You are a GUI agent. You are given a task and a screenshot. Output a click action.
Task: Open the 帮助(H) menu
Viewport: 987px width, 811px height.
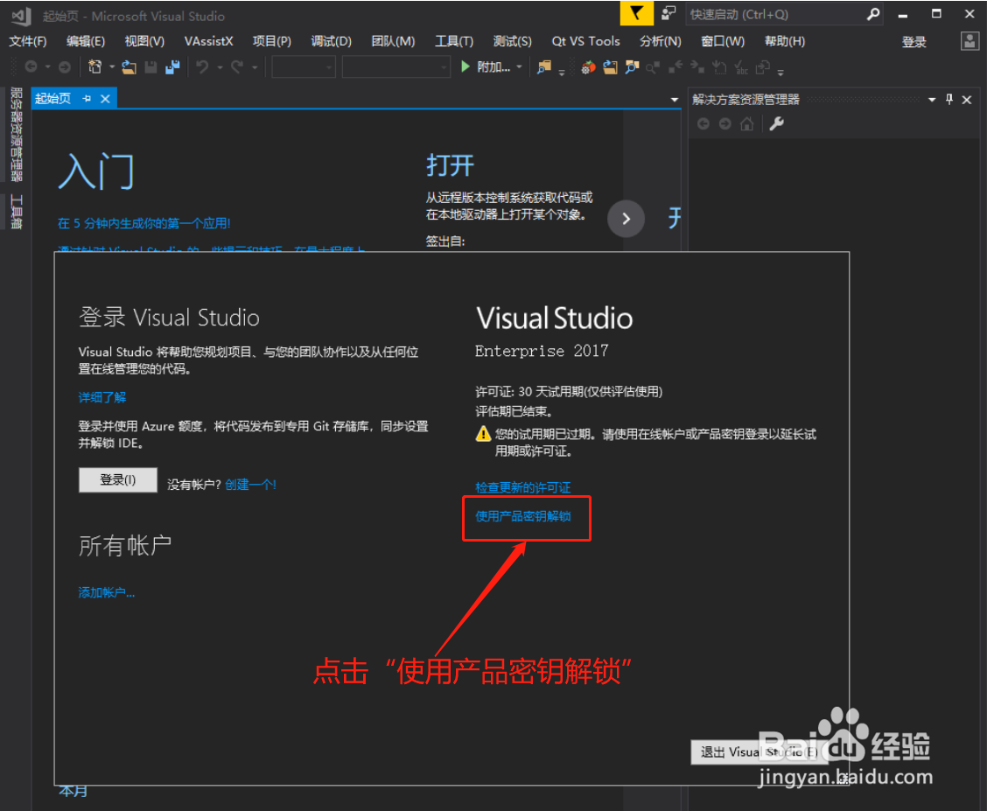click(x=784, y=41)
